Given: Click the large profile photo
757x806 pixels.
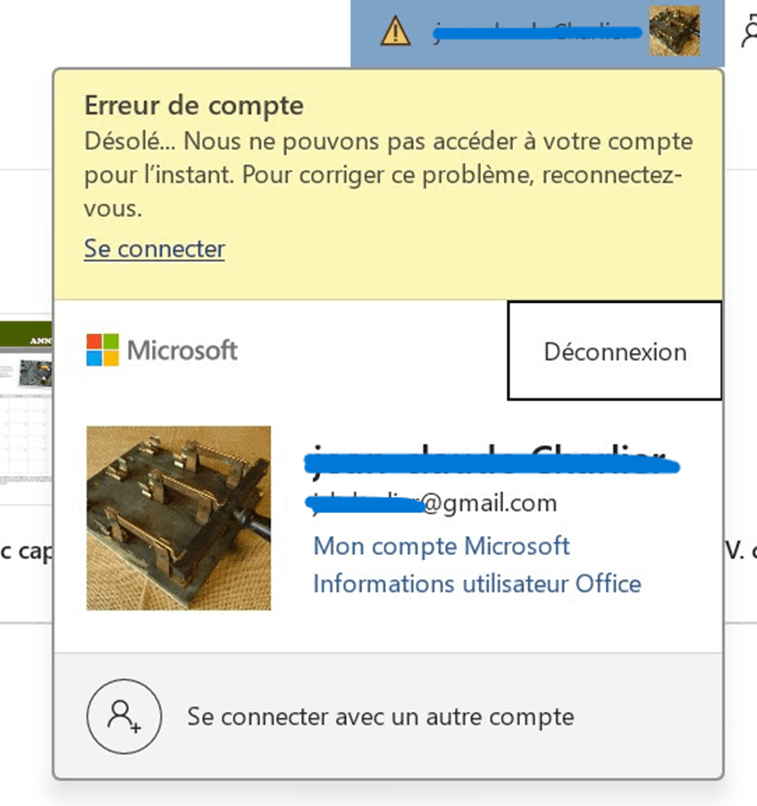Looking at the screenshot, I should [179, 518].
